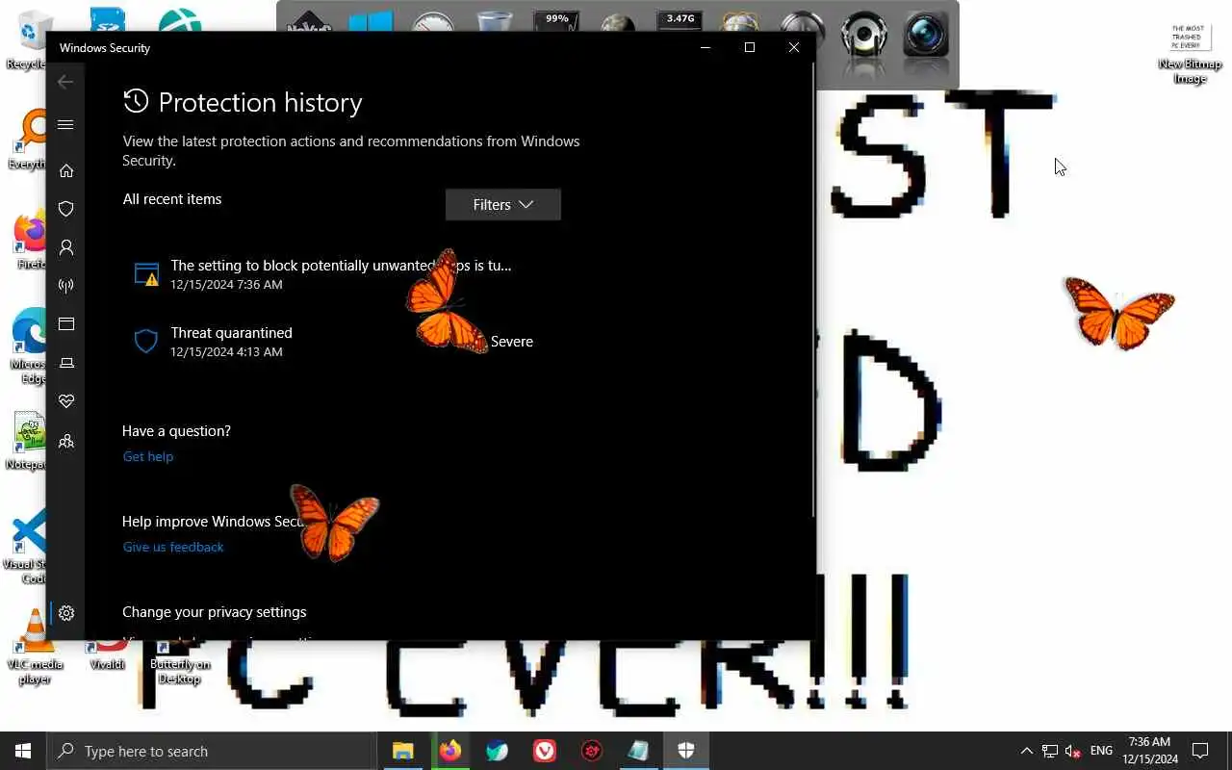
Task: Open the red gear app in taskbar
Action: pyautogui.click(x=592, y=751)
